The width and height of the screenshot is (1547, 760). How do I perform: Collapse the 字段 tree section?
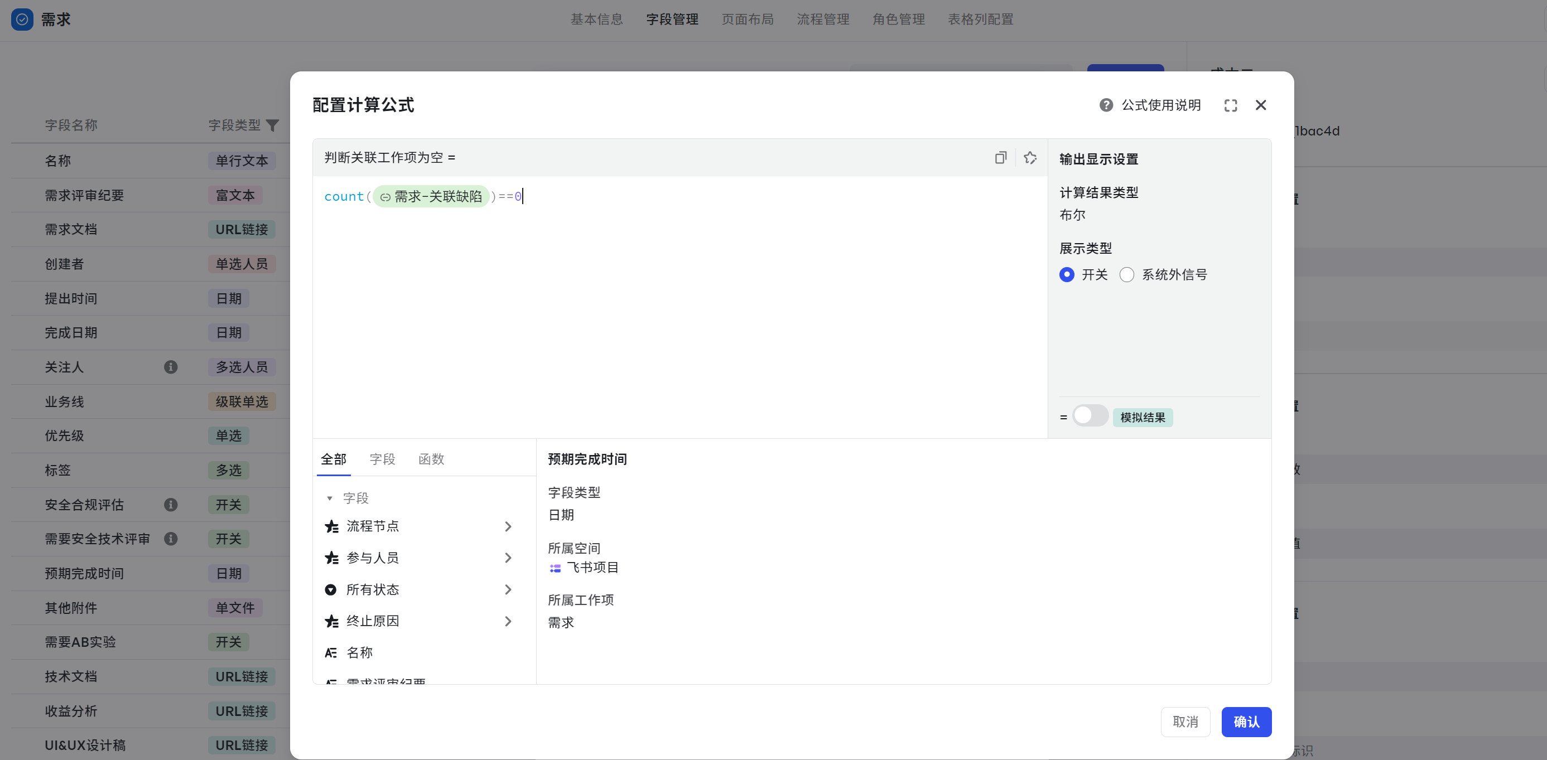point(329,498)
